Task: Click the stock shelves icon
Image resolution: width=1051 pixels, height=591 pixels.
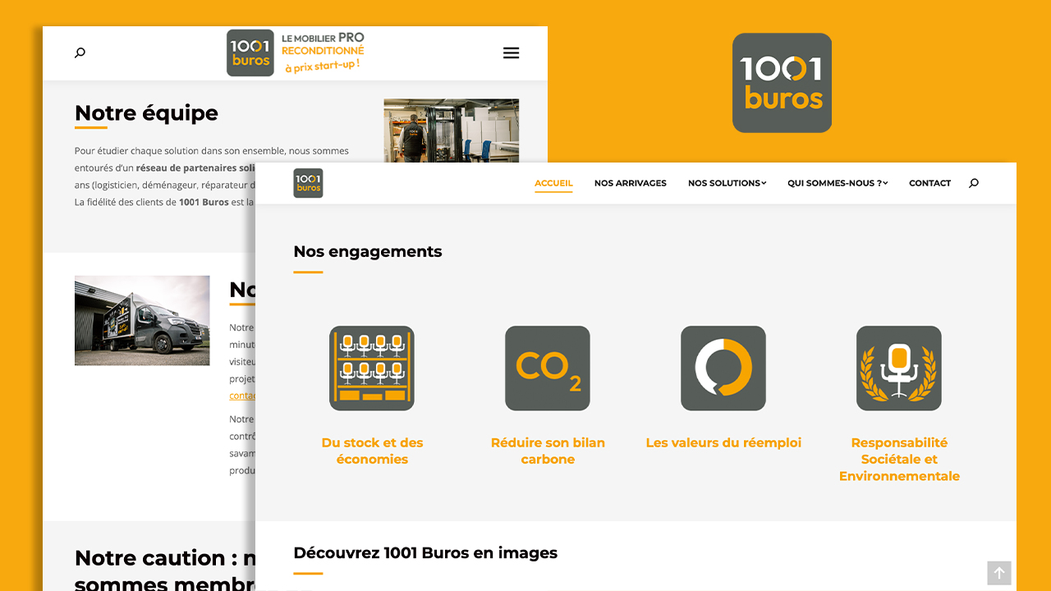Action: [x=372, y=368]
